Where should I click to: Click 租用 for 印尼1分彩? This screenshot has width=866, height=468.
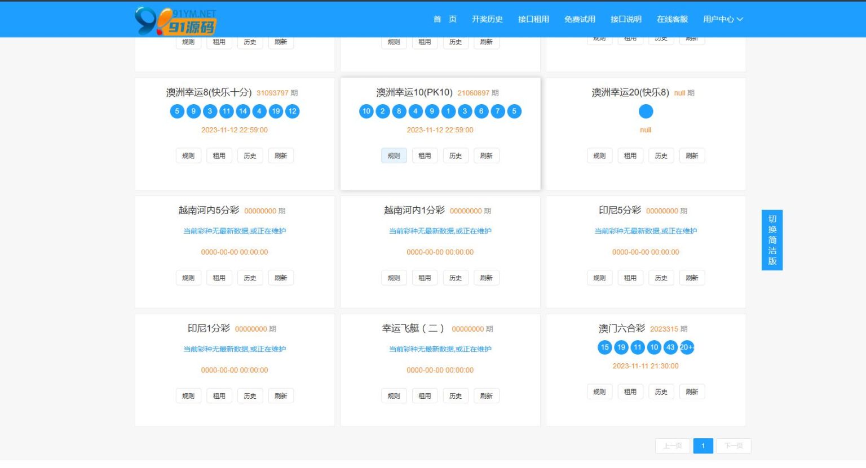(x=219, y=396)
